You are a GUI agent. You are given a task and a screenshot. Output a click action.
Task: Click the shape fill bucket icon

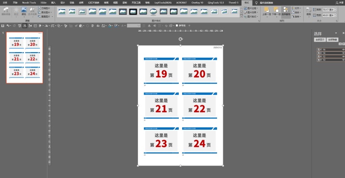click(x=110, y=26)
